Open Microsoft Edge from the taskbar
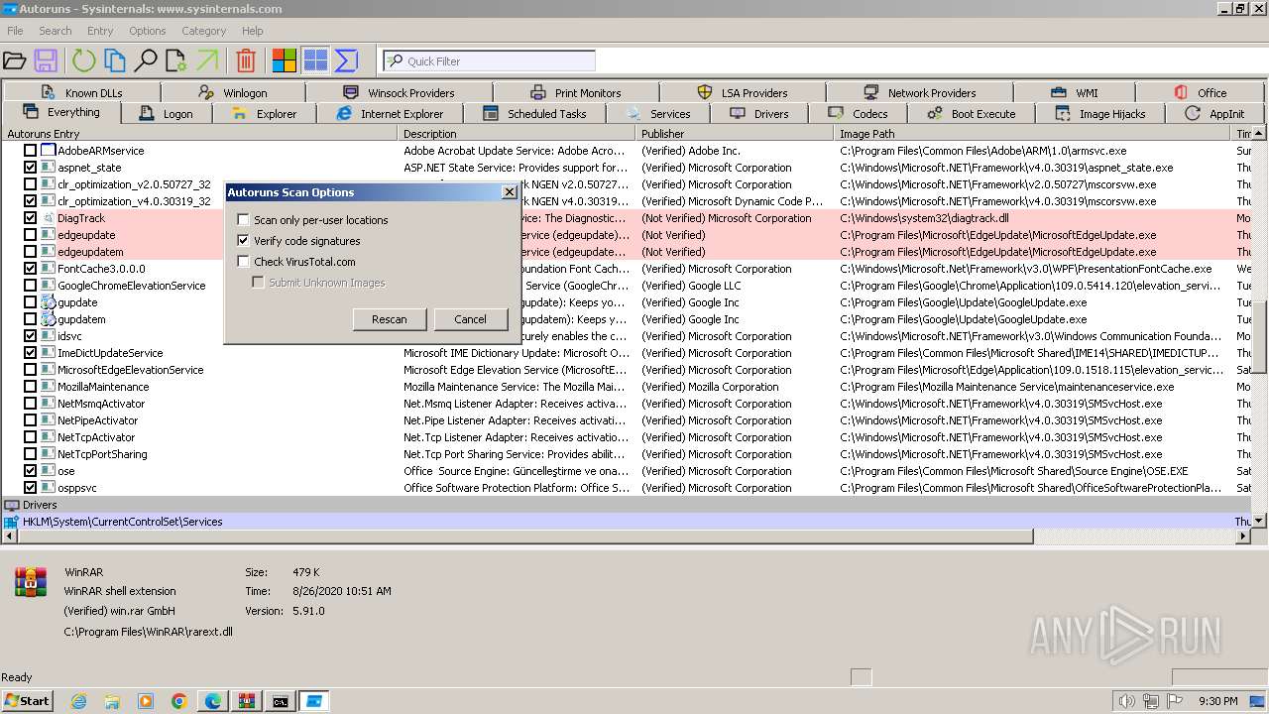Image resolution: width=1269 pixels, height=714 pixels. 213,701
